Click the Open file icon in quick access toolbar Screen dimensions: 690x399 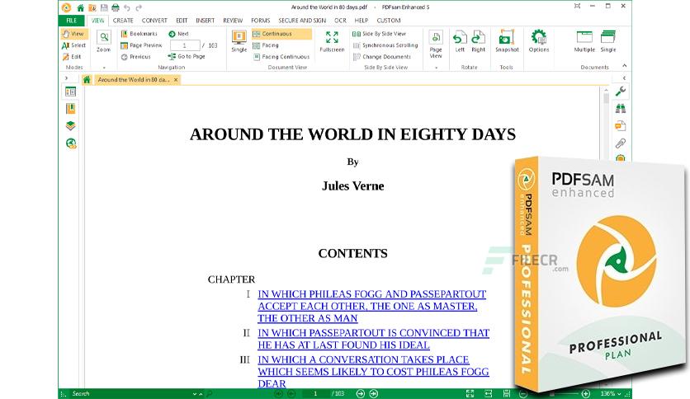[x=92, y=7]
